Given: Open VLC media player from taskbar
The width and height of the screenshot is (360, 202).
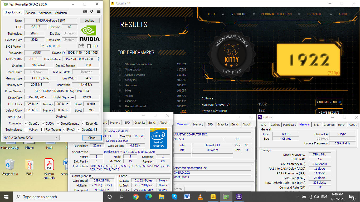Looking at the screenshot, I should [x=200, y=197].
